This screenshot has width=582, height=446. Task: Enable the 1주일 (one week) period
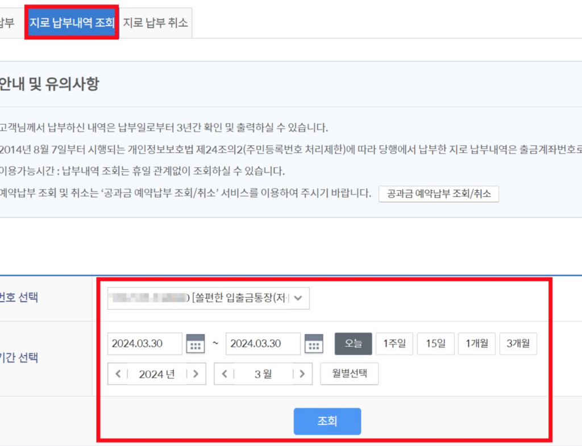394,343
